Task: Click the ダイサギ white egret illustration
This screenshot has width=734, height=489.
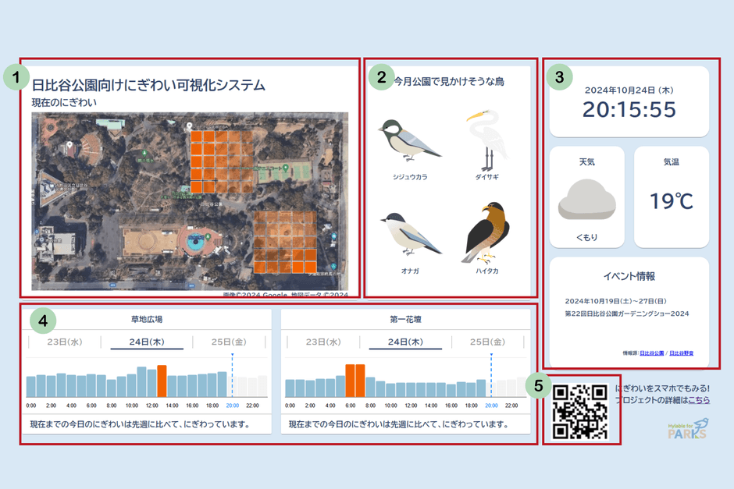Action: click(x=486, y=140)
